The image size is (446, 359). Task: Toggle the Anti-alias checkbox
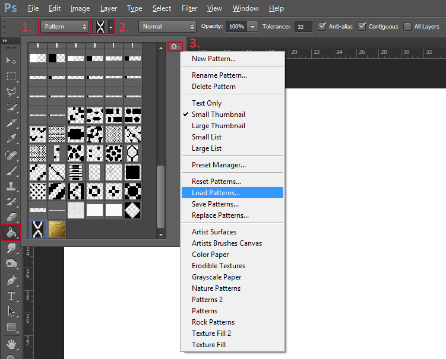coord(322,27)
